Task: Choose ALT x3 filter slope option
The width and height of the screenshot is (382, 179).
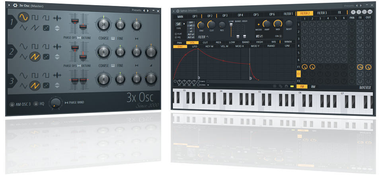Action: (x=191, y=37)
